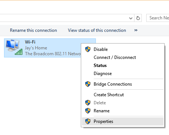Expand the address bar history dropdown
This screenshot has width=169, height=135.
pyautogui.click(x=131, y=18)
